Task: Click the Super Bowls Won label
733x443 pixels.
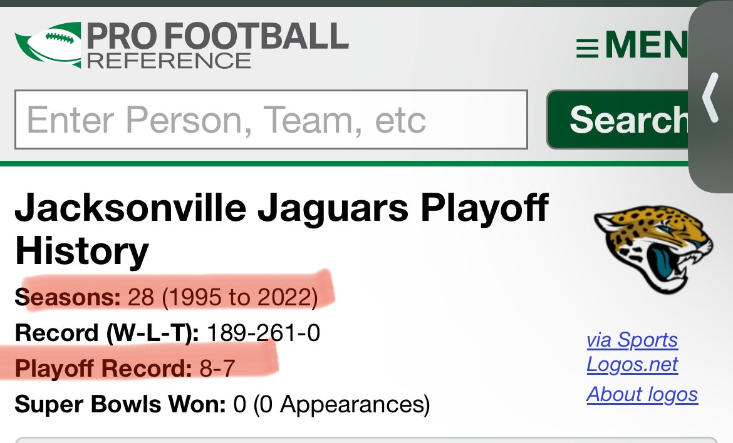Action: pyautogui.click(x=120, y=404)
